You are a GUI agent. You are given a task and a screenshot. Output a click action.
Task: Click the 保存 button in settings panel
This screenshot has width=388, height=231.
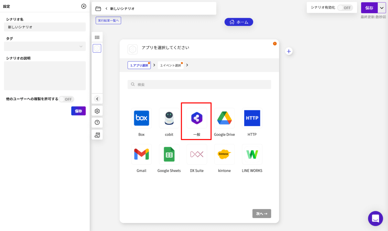[x=79, y=111]
